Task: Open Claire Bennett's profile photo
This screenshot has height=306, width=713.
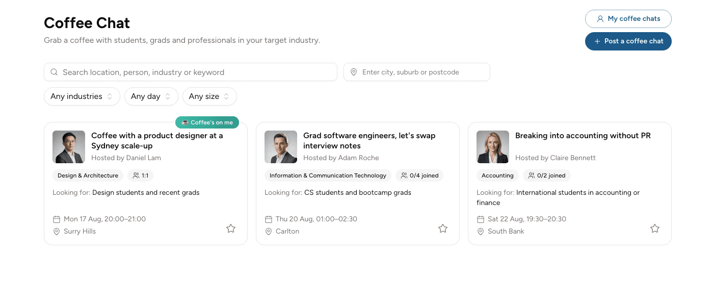Action: 493,147
